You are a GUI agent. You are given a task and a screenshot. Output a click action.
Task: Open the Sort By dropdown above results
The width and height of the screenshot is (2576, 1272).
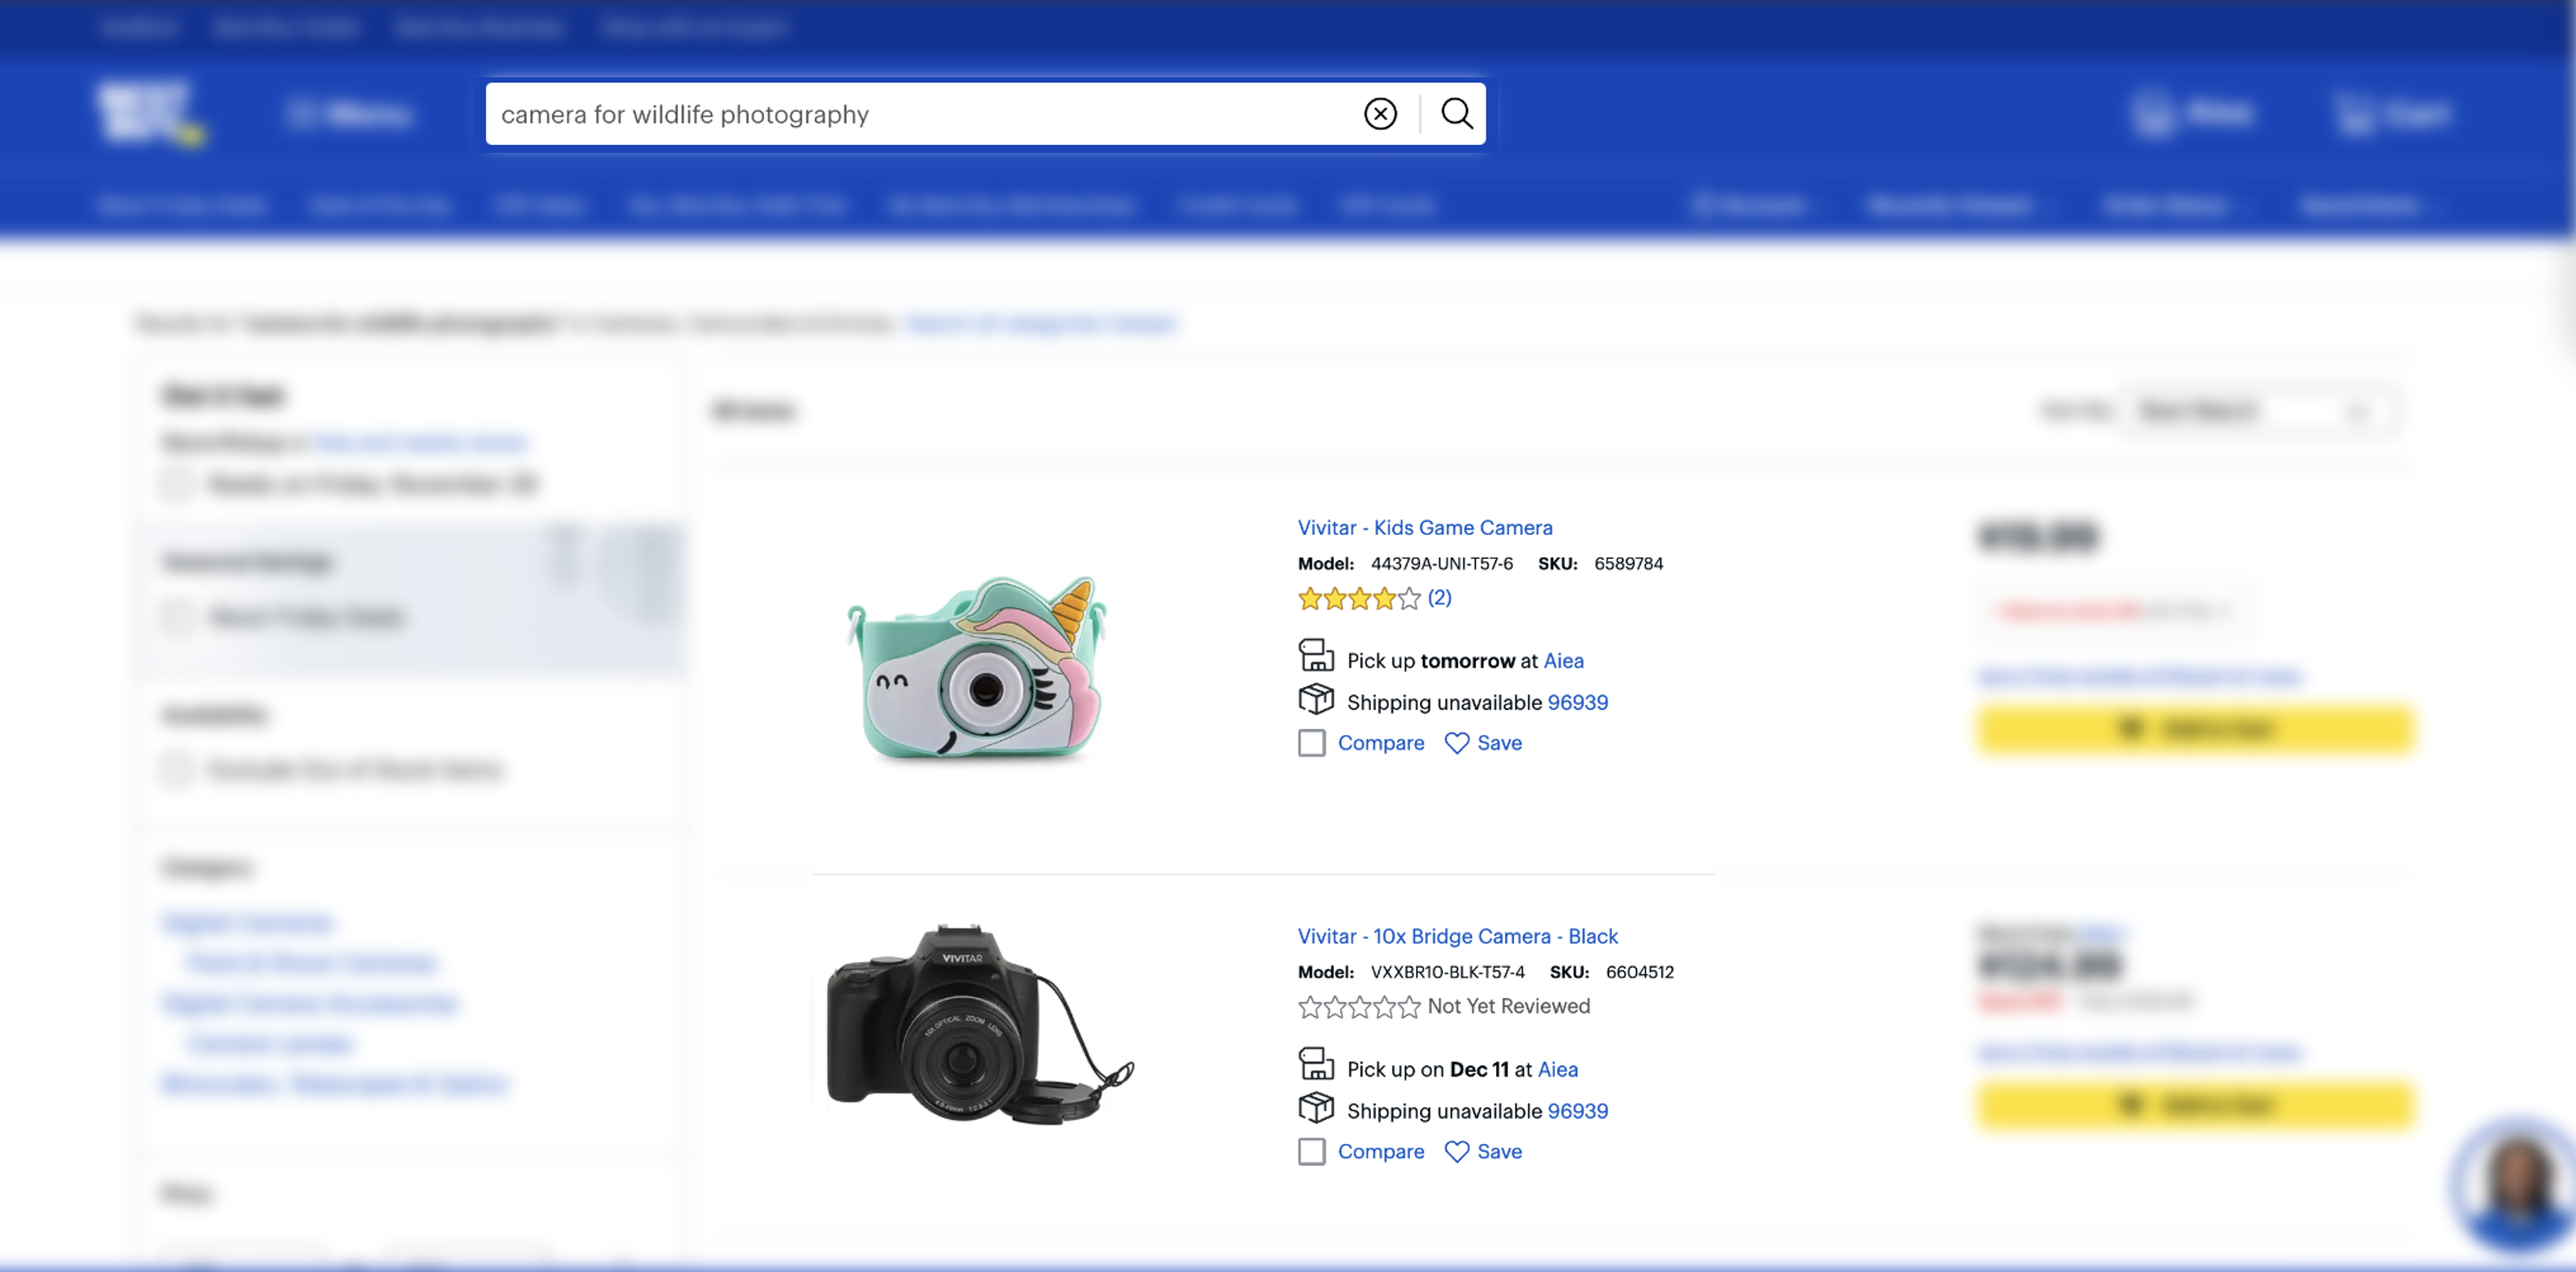2258,411
